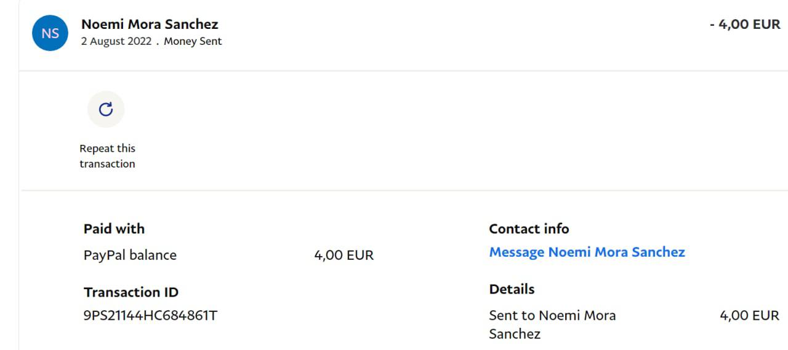Click the circular repeat arrow icon

(x=106, y=109)
